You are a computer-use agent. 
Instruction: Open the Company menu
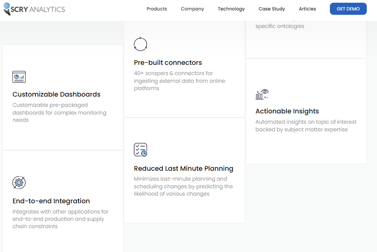coord(192,9)
